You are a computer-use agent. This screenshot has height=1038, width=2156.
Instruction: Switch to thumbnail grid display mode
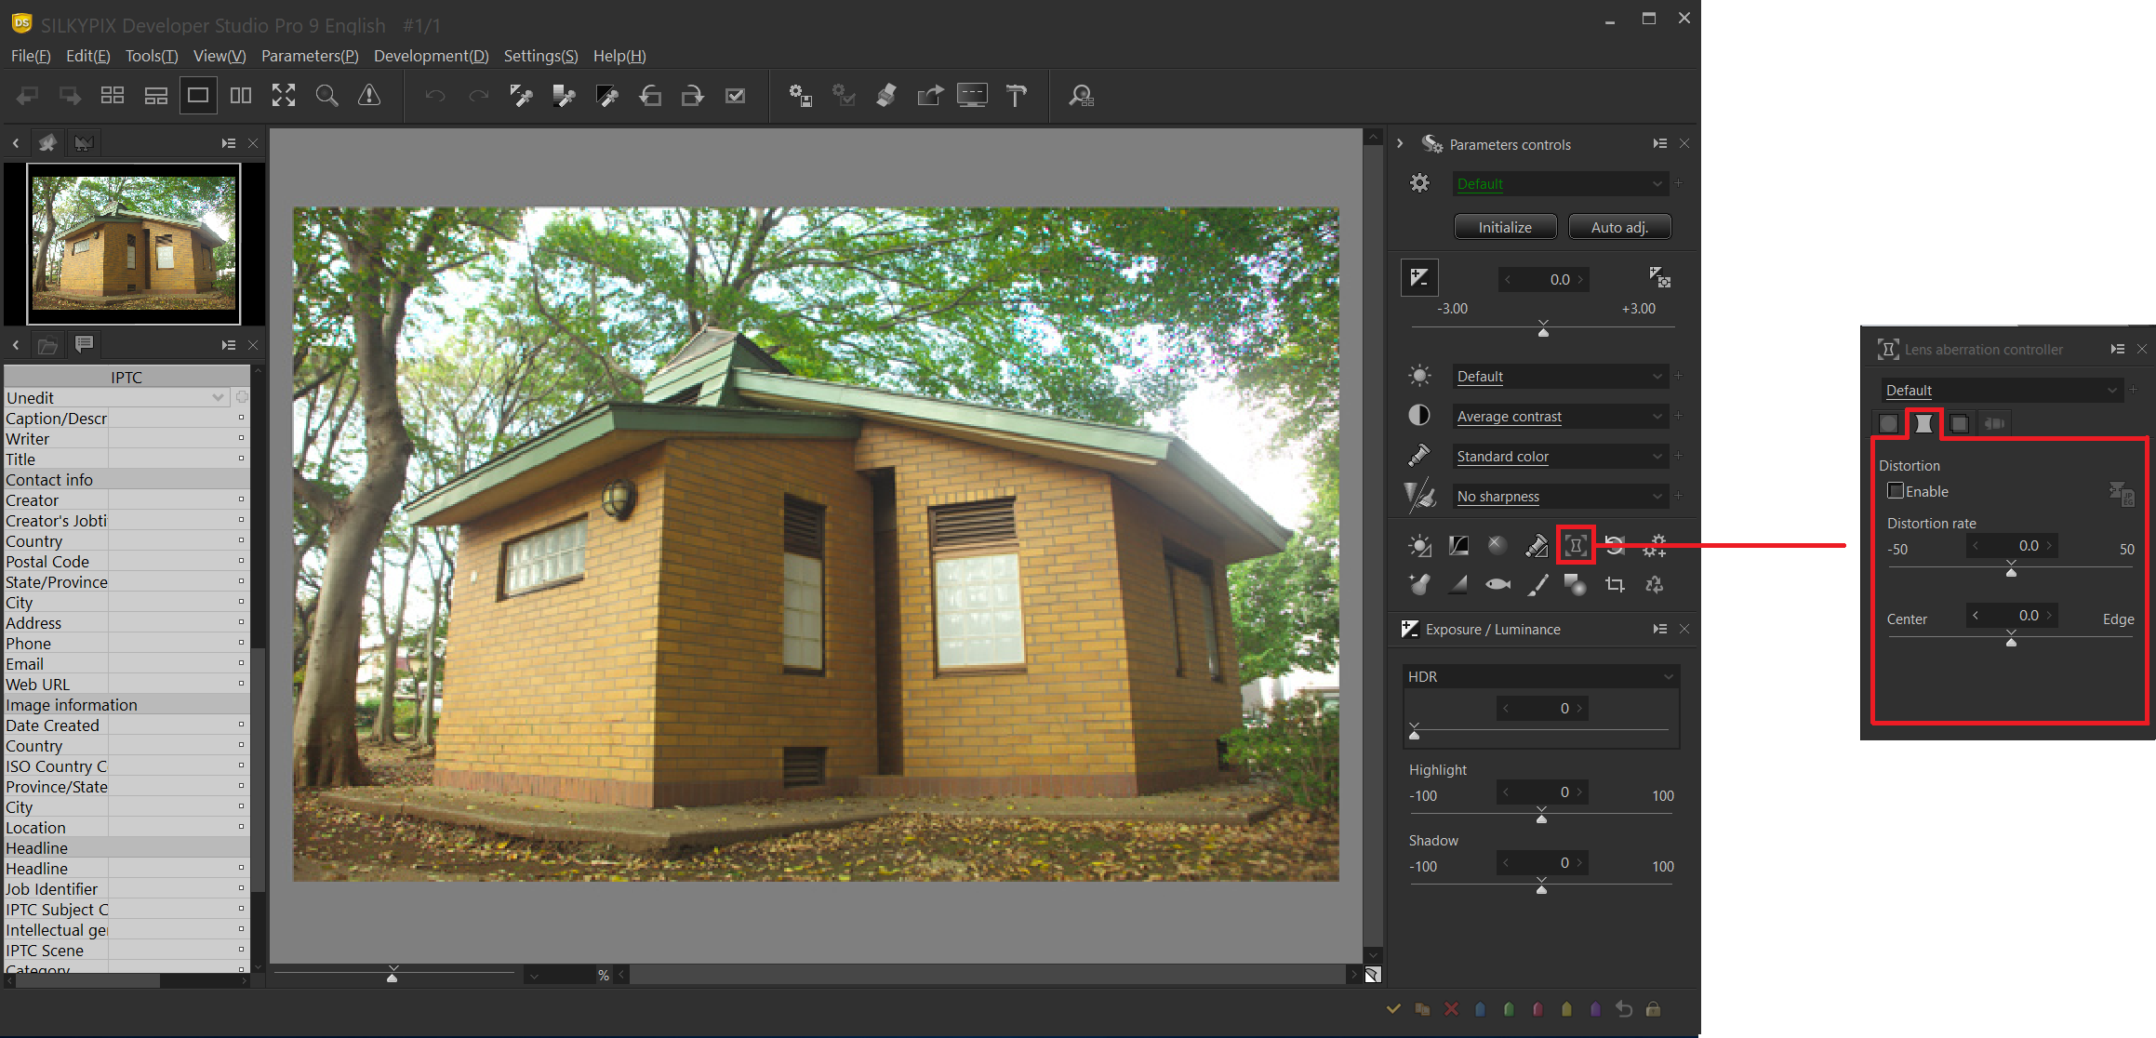click(113, 95)
